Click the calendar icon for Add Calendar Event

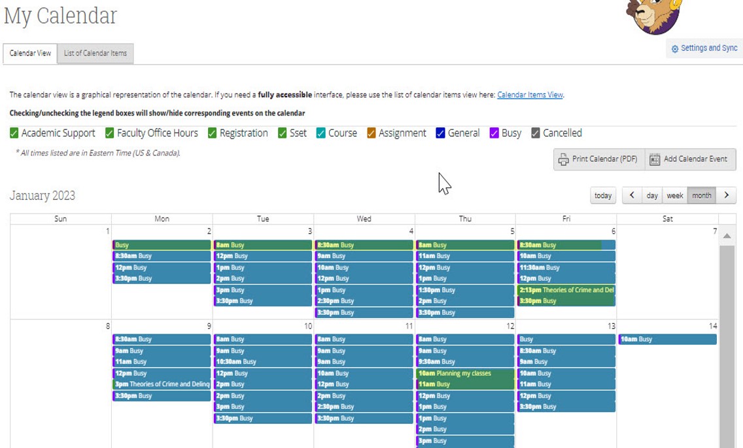655,159
